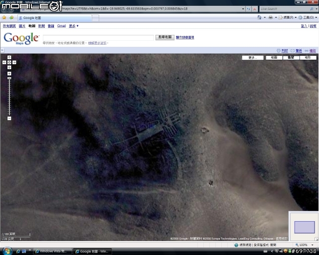Click the 說明 (Help) link
319x255 pixels.
(314, 26)
